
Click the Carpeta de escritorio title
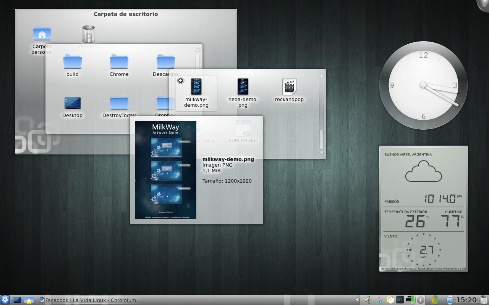pos(126,14)
